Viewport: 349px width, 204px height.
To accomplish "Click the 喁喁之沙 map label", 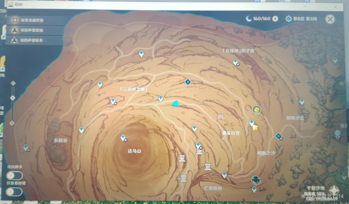I will 266,153.
